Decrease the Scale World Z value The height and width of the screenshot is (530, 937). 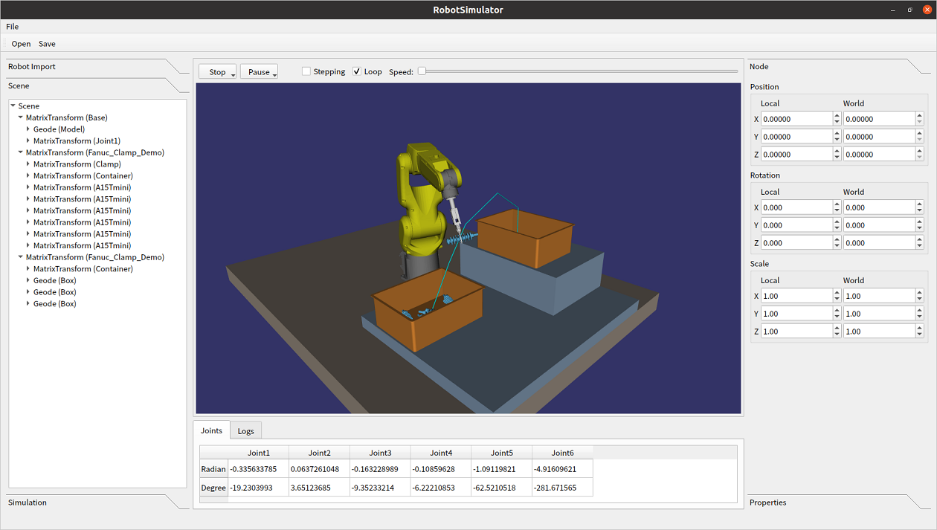[x=920, y=335]
